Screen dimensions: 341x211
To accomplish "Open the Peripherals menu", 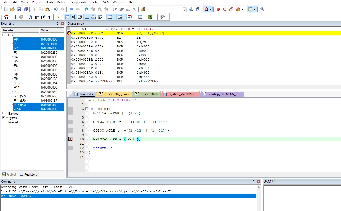I will 78,2.
